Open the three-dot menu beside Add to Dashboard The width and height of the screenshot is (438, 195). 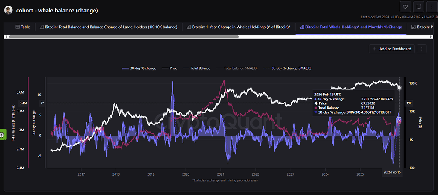point(421,49)
